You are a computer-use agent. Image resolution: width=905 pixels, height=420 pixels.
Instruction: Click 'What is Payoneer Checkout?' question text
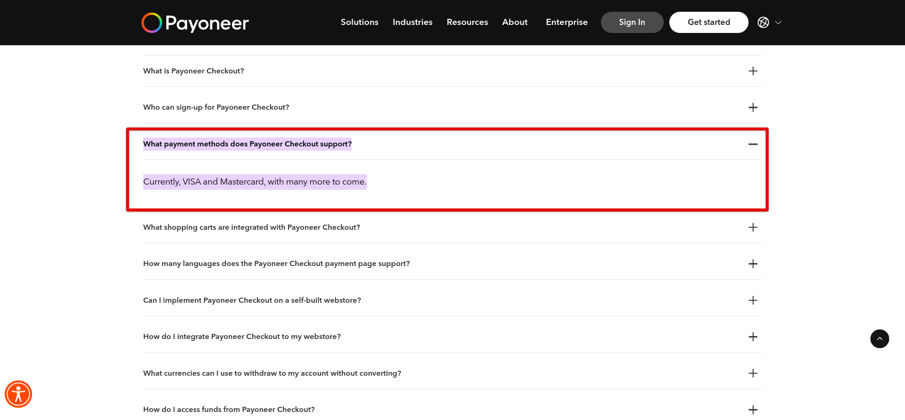[x=194, y=71]
